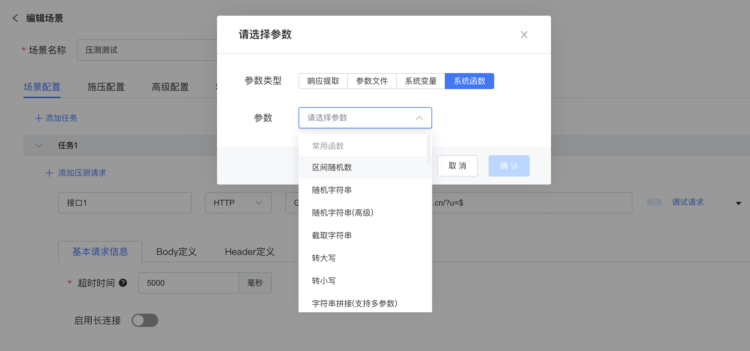Click the 调试请求 link
750x351 pixels.
pyautogui.click(x=688, y=202)
